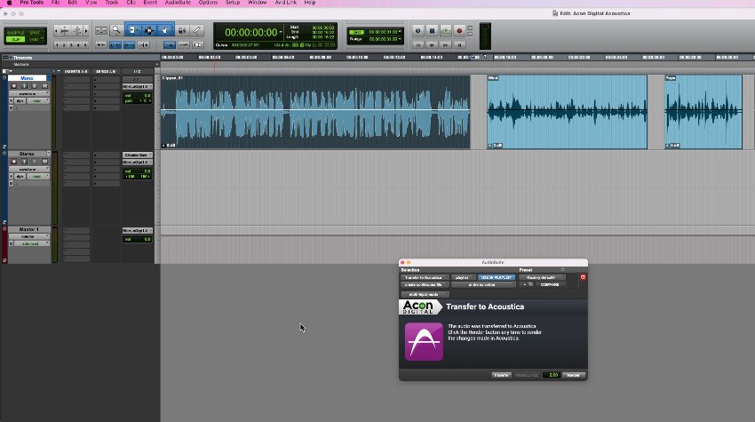
Task: Click the Transfer button
Action: coord(501,375)
